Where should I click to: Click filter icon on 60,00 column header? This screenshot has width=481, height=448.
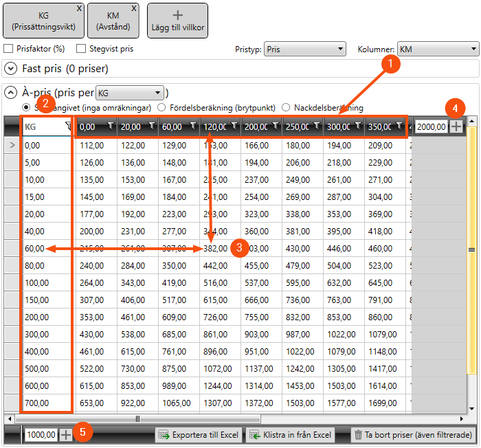(193, 126)
